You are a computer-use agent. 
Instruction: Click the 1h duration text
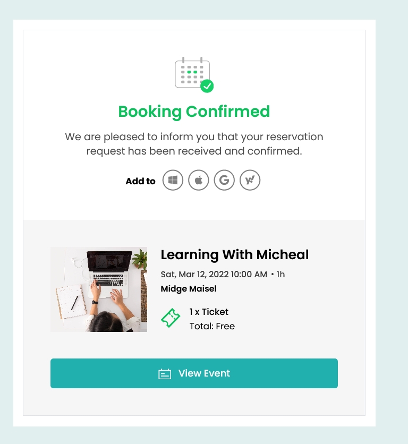tap(281, 275)
